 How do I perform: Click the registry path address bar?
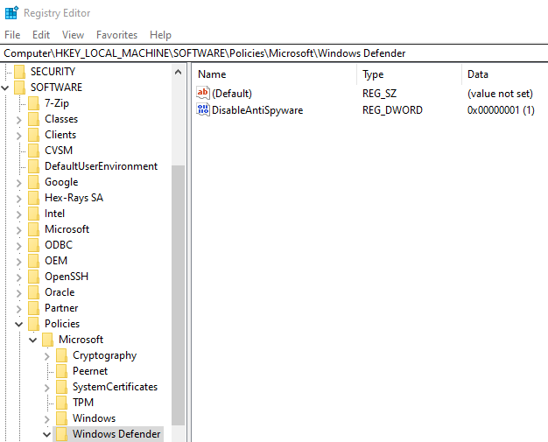(274, 53)
